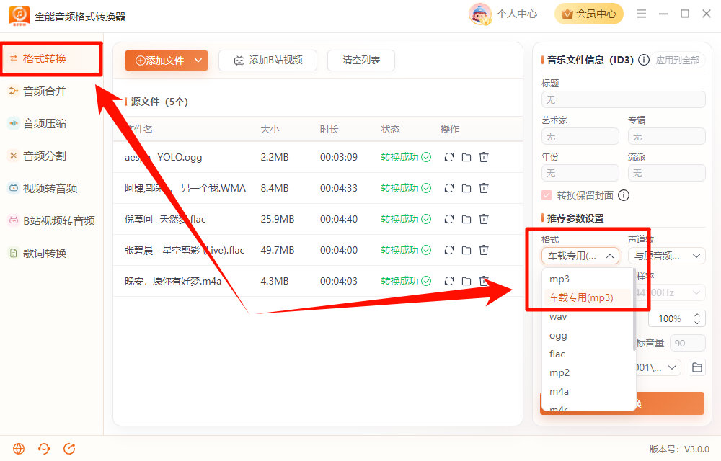
Task: Increase the 100% volume stepper
Action: pyautogui.click(x=697, y=315)
